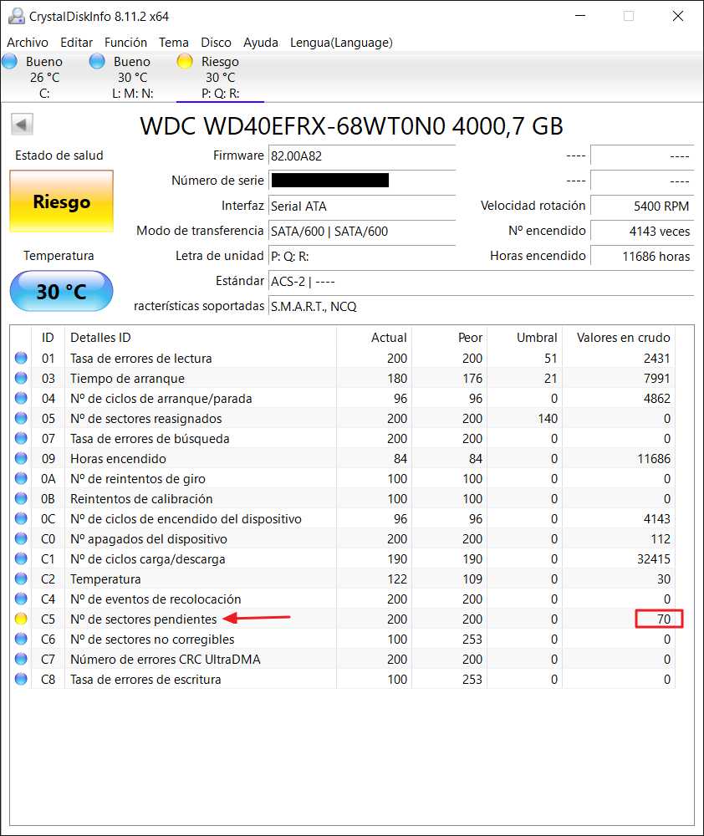
Task: Click the Umbral column header
Action: click(524, 338)
